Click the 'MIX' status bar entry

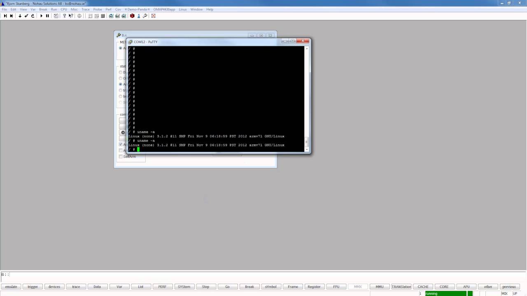[x=504, y=294]
